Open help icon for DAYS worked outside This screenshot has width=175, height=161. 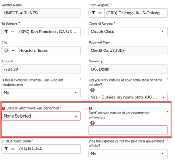(x=92, y=123)
